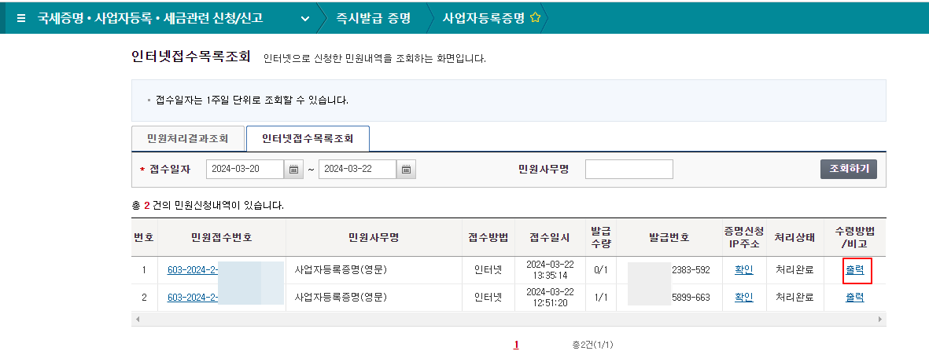
Task: Click end date field 2024-03-22
Action: [357, 169]
